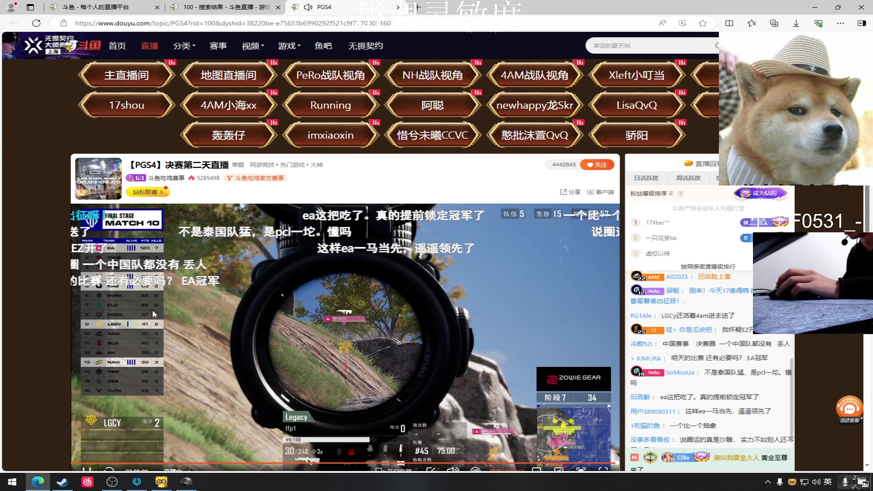
Task: Select 直播 in the navigation bar
Action: 150,46
